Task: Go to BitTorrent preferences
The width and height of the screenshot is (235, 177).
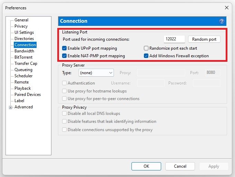Action: pyautogui.click(x=23, y=57)
